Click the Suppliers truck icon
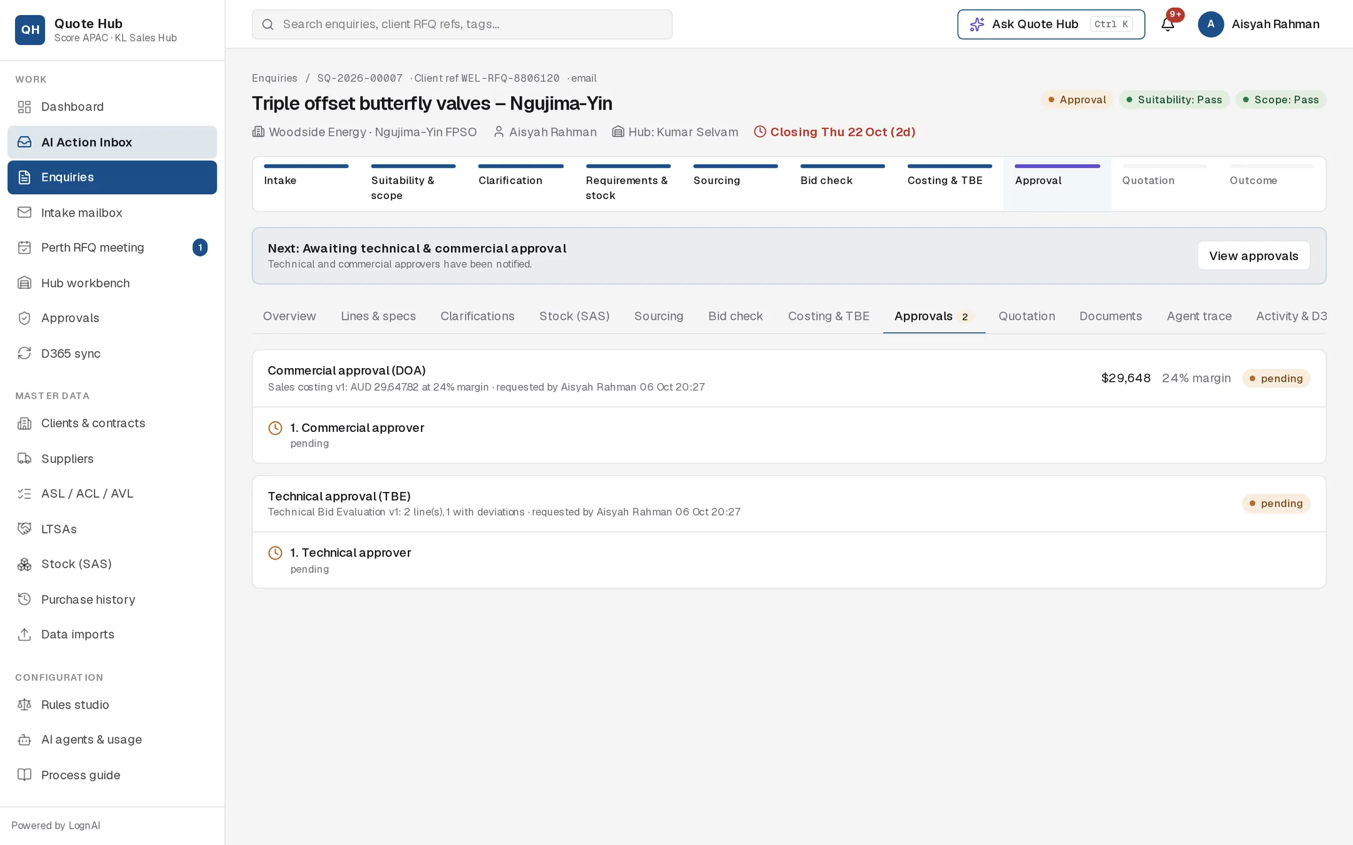This screenshot has height=845, width=1353. point(24,459)
